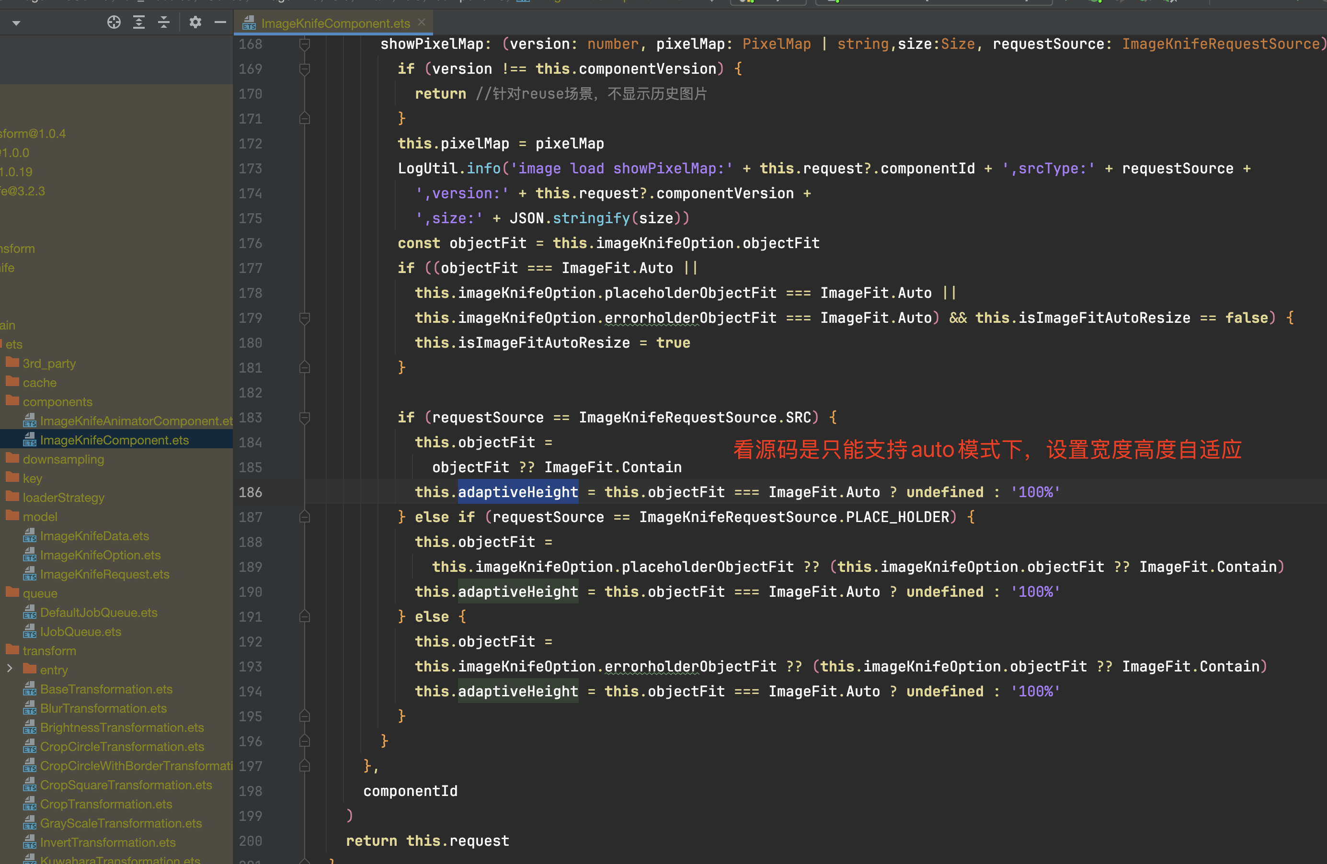Screen dimensions: 1327x864
Task: Click componentId on line 198
Action: [411, 791]
